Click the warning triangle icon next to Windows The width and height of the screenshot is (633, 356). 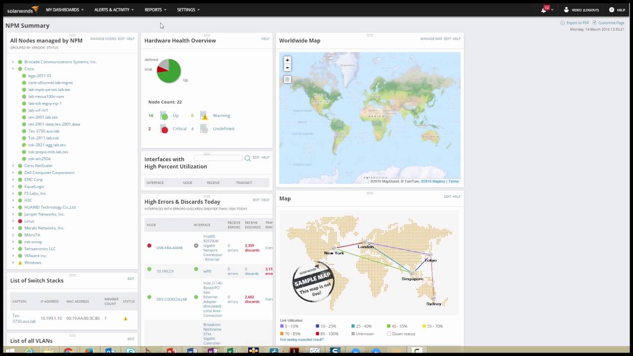[x=20, y=263]
